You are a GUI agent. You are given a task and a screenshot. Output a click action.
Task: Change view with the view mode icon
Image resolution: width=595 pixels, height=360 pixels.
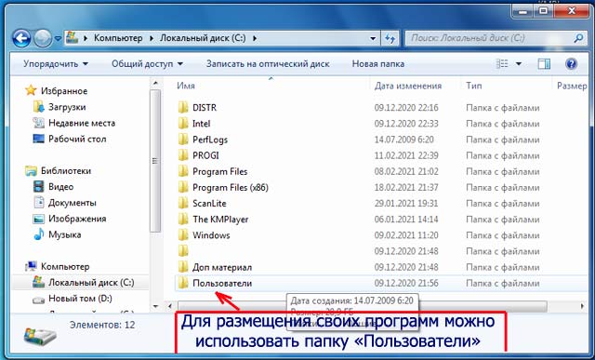click(502, 64)
